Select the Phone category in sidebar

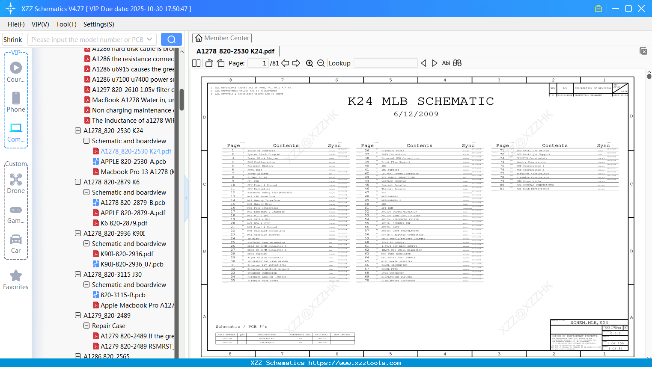click(x=16, y=102)
